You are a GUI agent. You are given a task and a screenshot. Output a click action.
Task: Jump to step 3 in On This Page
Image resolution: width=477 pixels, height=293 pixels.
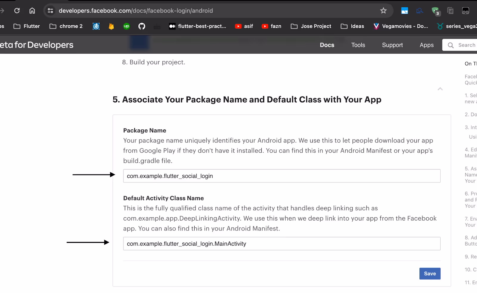471,127
